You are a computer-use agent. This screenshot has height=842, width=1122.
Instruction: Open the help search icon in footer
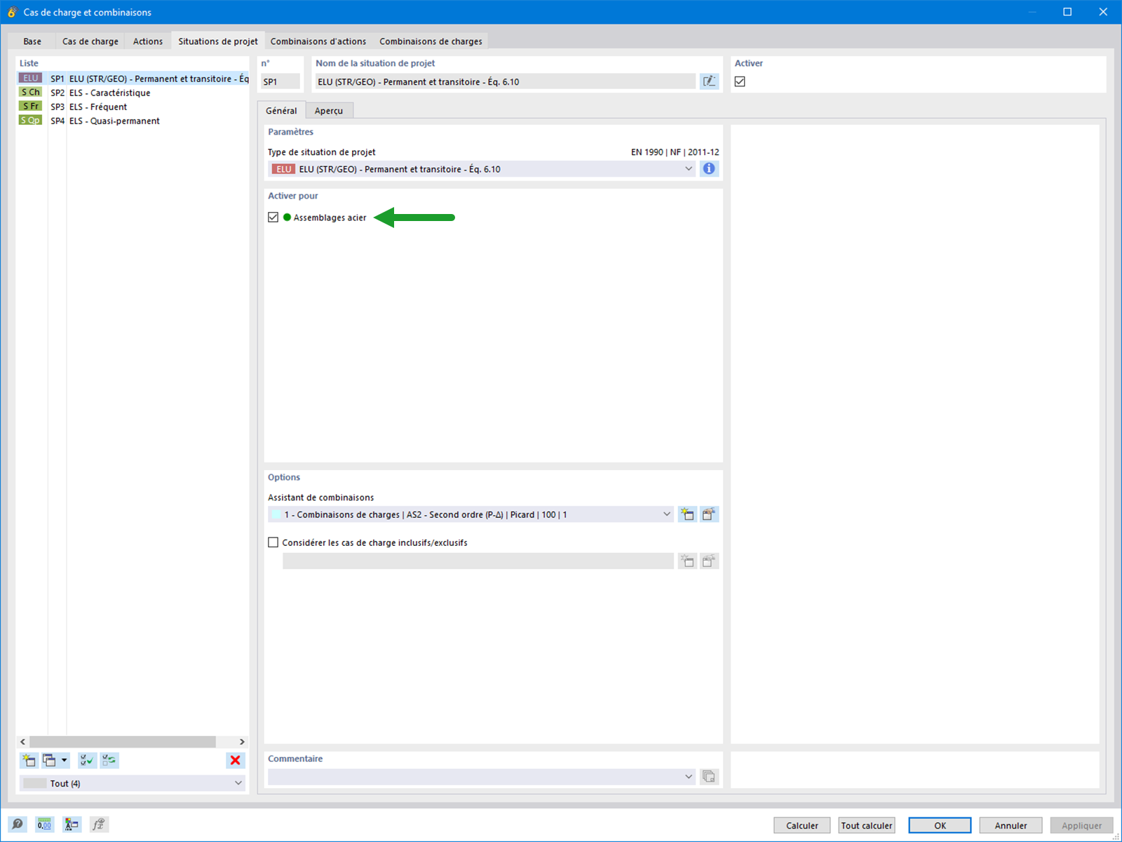point(18,824)
